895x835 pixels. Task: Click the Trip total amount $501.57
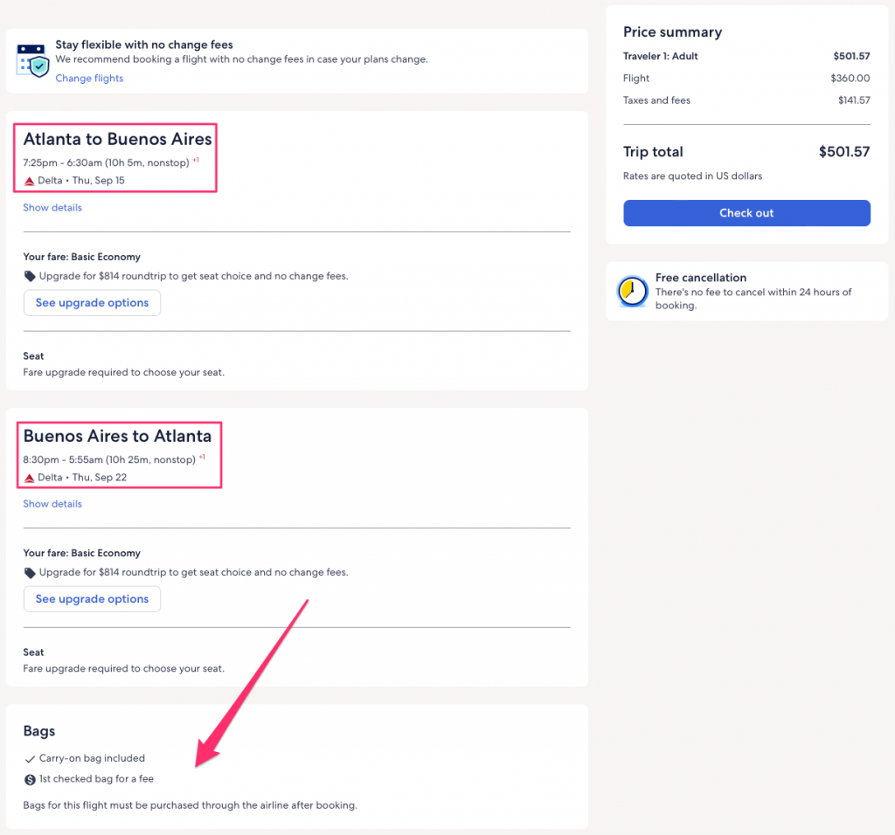[843, 152]
